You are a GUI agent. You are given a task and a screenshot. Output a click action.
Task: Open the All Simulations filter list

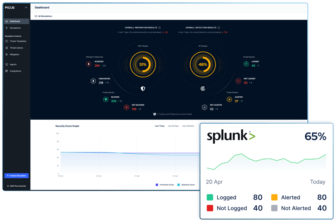pyautogui.click(x=43, y=16)
